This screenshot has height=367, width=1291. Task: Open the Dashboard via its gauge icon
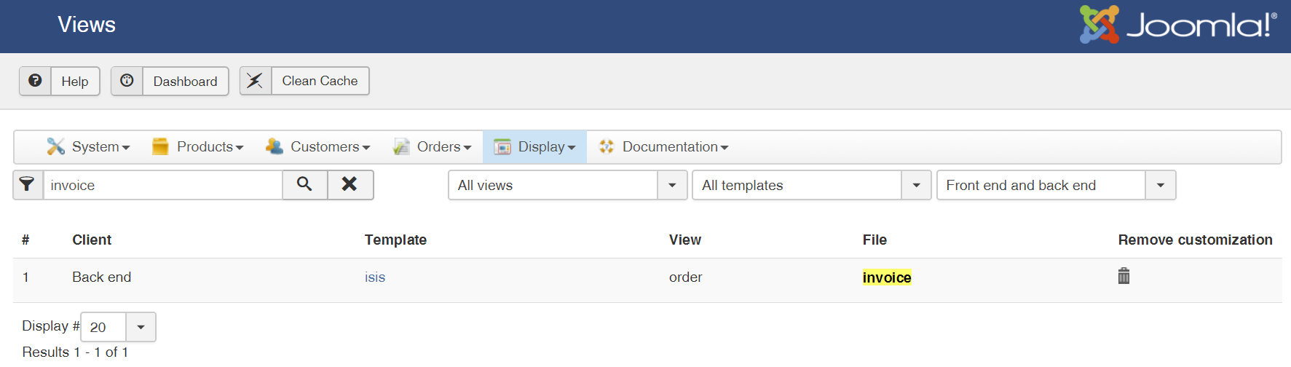click(x=127, y=81)
